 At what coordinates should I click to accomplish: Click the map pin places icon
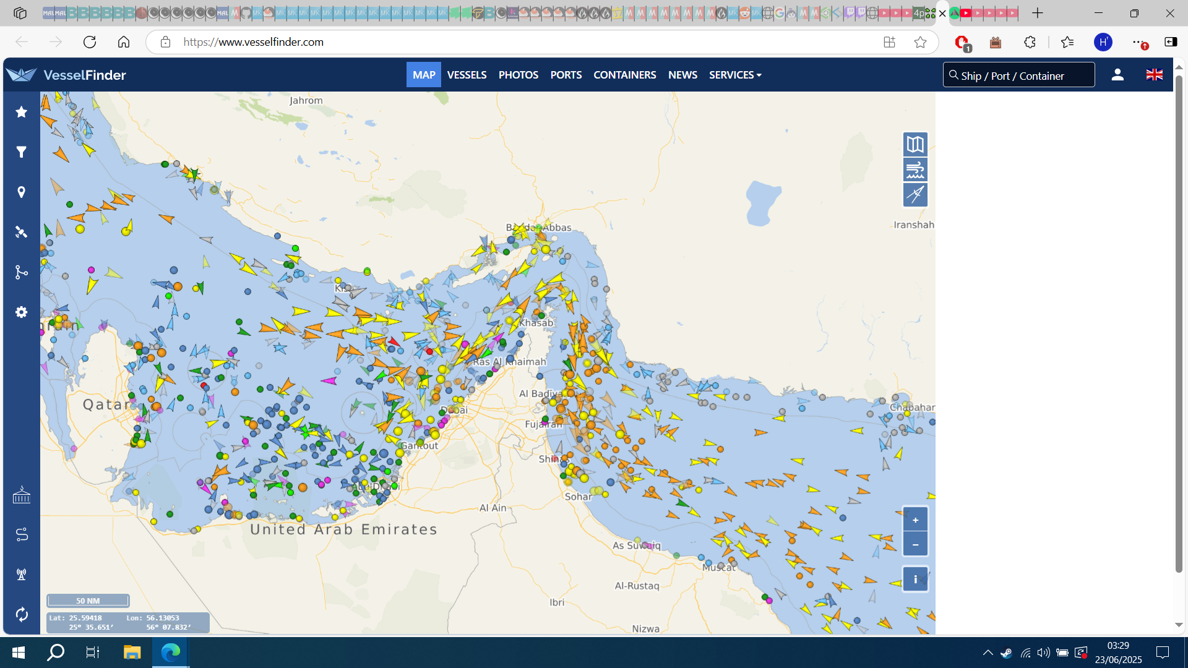[x=22, y=192]
